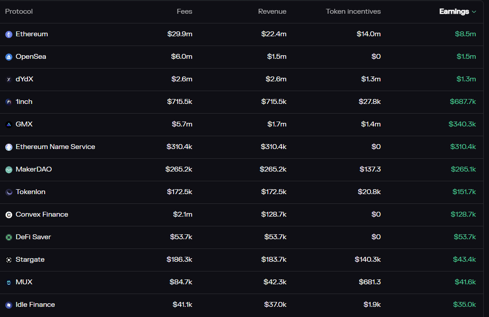Sort table by Fees column header
489x317 pixels.
click(184, 11)
